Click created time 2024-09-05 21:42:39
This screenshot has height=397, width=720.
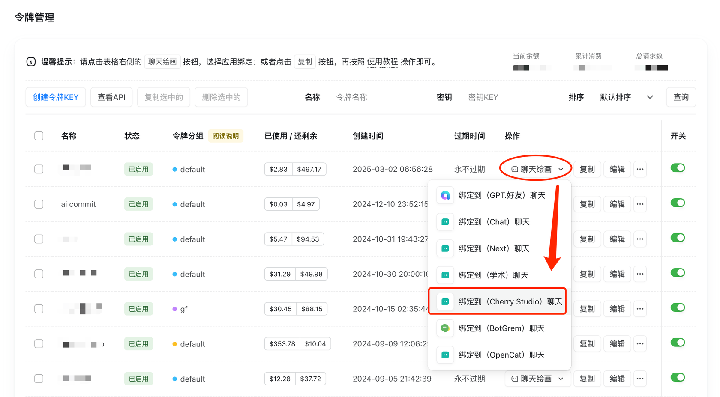392,379
